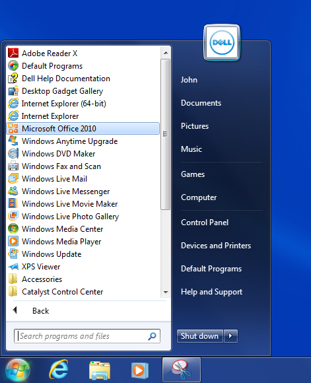Click the Windows Live Photo Gallery icon
Image resolution: width=311 pixels, height=383 pixels.
[x=13, y=216]
